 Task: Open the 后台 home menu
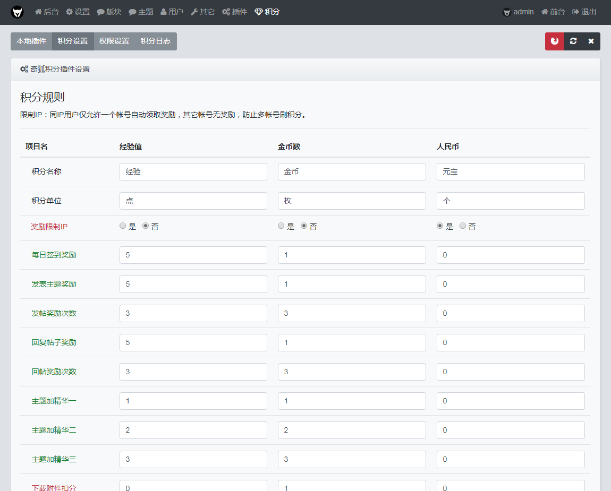point(47,12)
